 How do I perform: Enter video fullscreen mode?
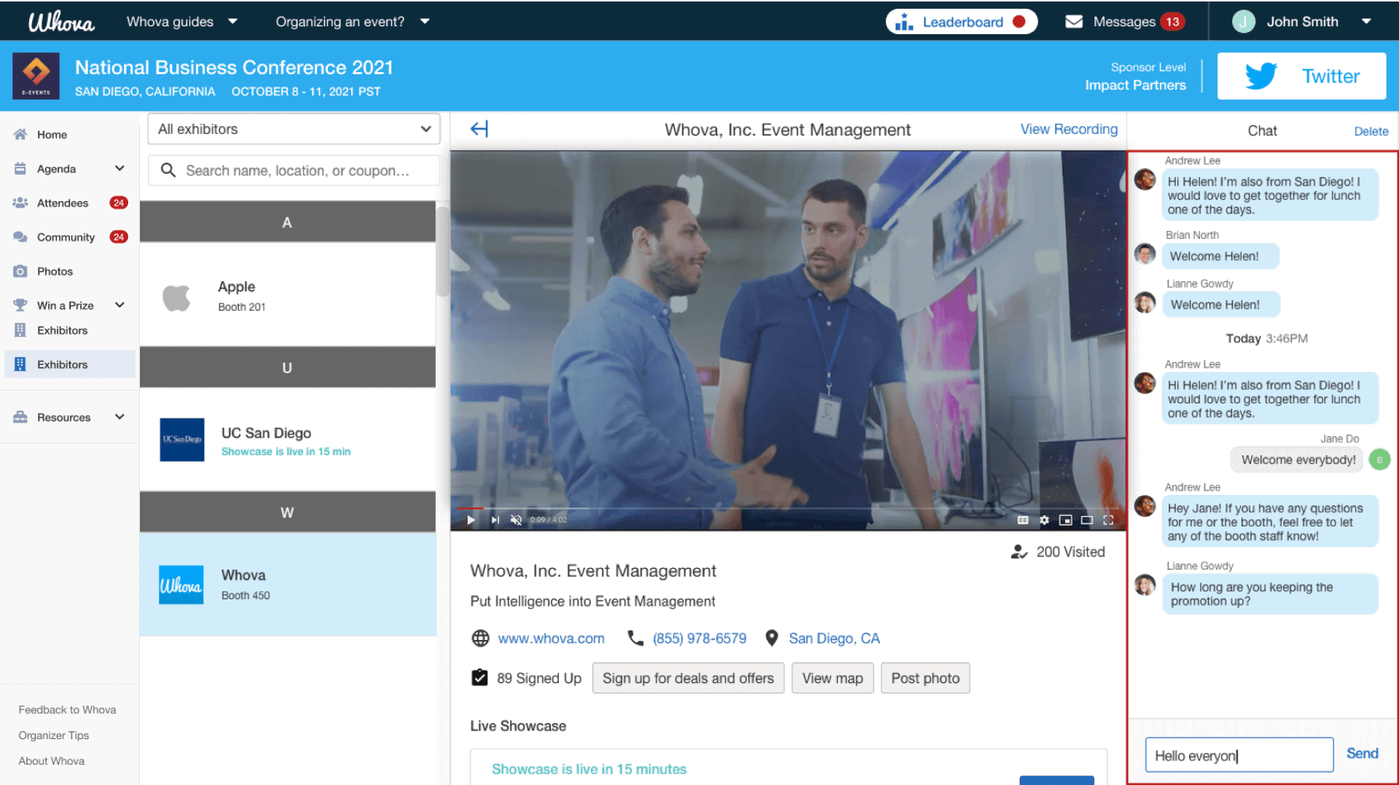(1108, 520)
